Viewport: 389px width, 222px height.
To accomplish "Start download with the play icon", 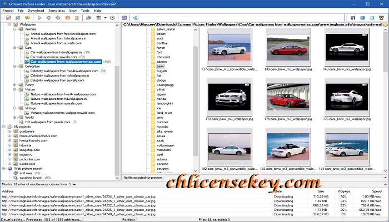I will pos(39,18).
